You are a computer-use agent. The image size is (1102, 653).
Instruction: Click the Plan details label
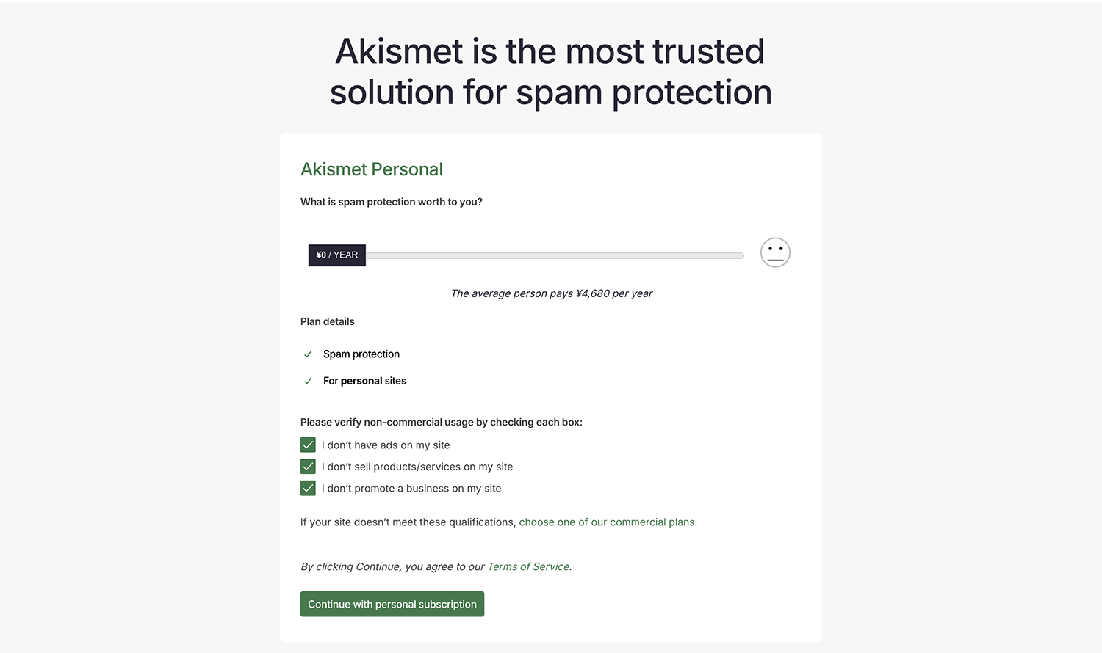[x=328, y=321]
